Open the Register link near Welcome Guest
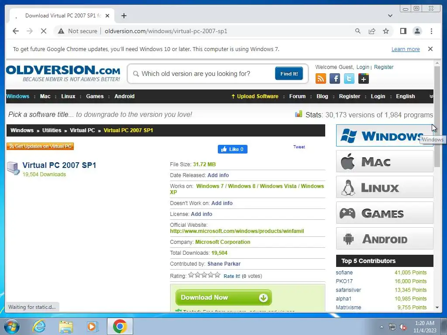Screen dimensions: 447x335 coord(383,67)
